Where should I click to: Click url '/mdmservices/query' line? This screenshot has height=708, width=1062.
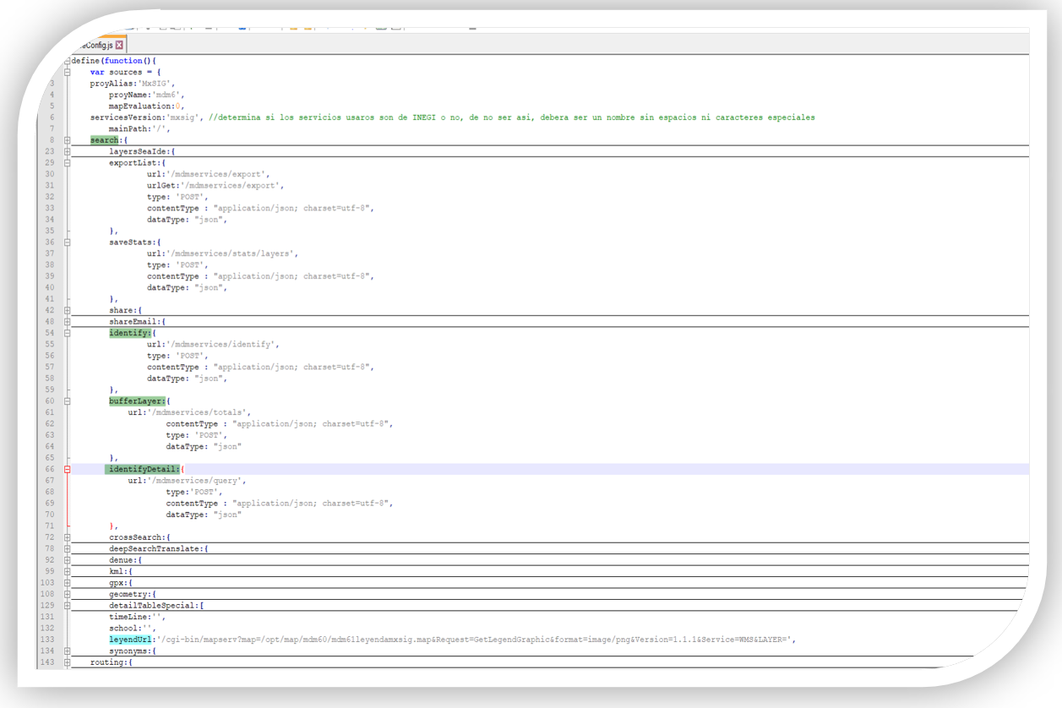(187, 481)
